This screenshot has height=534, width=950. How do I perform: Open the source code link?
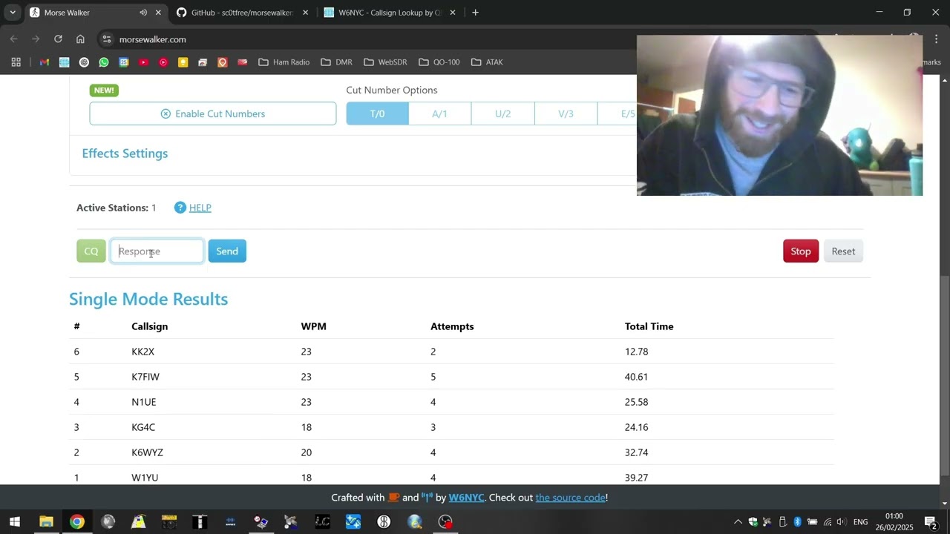[571, 498]
